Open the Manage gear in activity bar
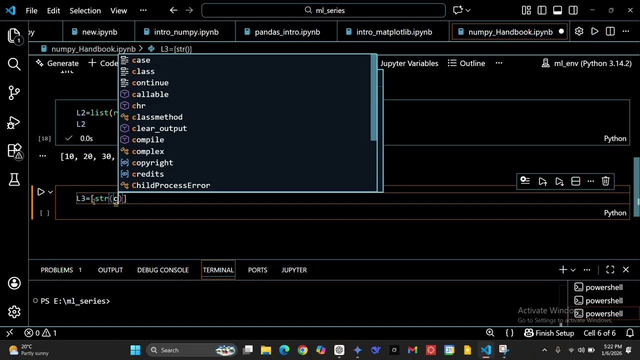The width and height of the screenshot is (640, 360). 14,312
